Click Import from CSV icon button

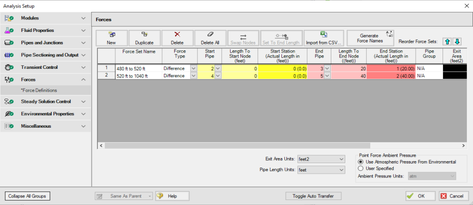324,35
